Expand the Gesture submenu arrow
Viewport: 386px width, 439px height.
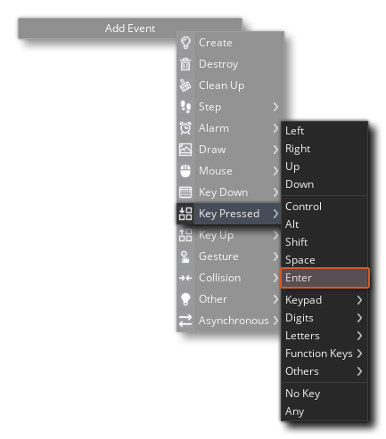tap(275, 256)
